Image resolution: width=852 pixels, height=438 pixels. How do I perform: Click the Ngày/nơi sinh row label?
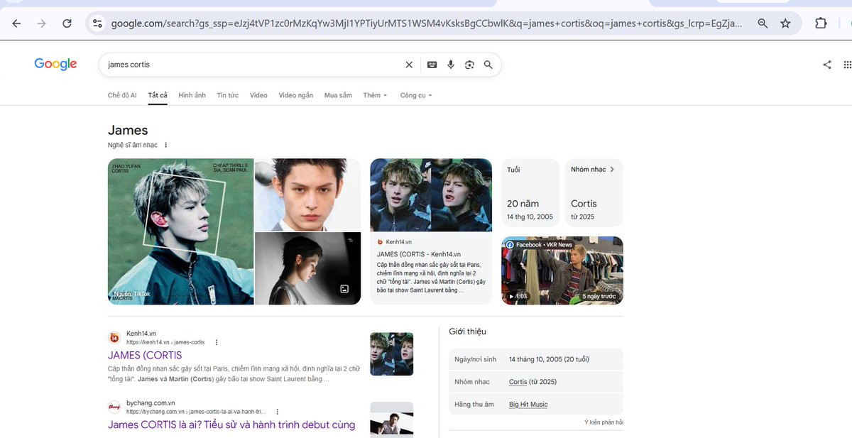[x=476, y=359]
